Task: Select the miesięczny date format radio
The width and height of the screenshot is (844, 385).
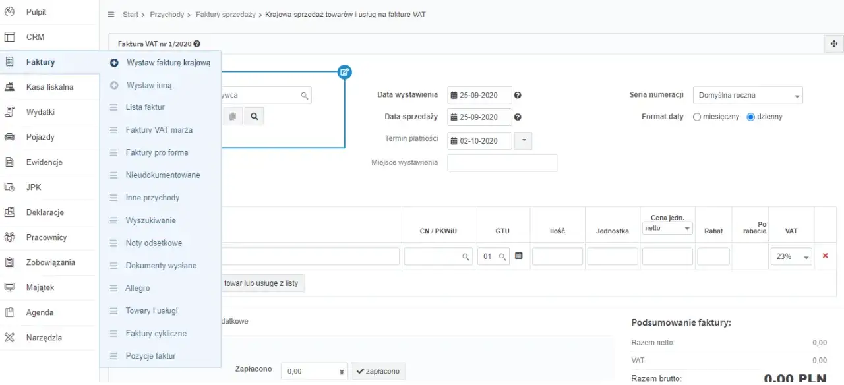Action: (697, 117)
